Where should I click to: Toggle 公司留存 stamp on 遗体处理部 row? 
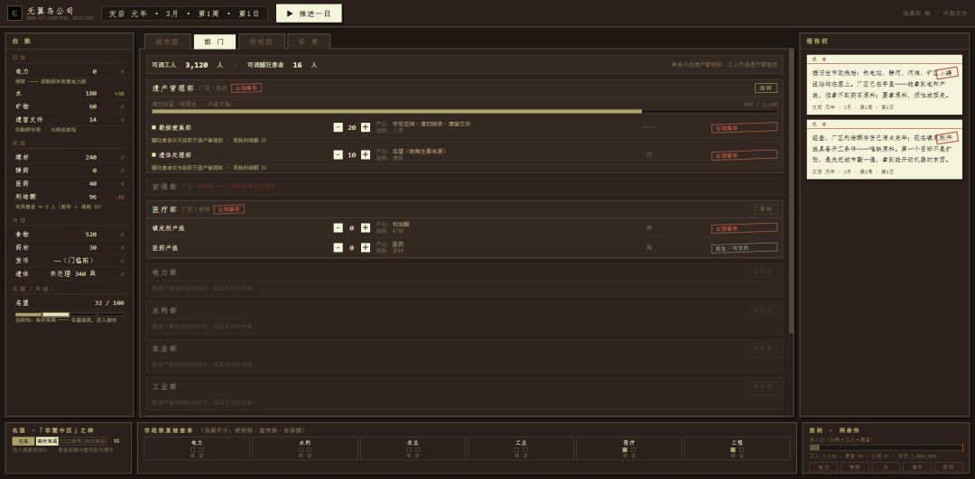744,154
